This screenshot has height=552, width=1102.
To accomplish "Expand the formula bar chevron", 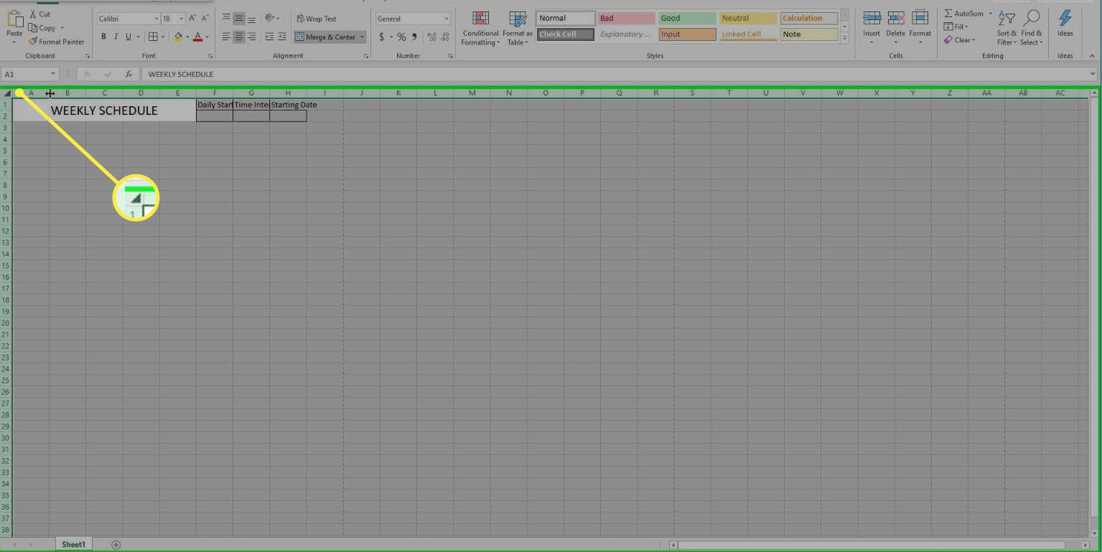I will click(1093, 74).
